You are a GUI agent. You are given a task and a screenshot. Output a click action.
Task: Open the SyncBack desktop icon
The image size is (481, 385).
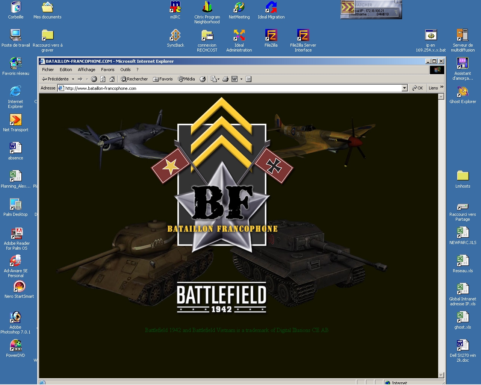click(x=175, y=38)
